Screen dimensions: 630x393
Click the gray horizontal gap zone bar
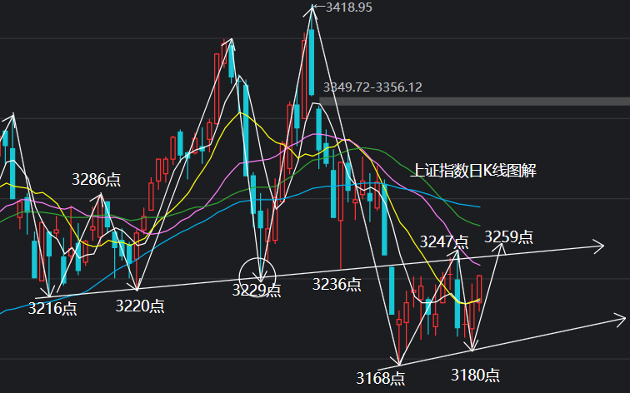tap(474, 101)
